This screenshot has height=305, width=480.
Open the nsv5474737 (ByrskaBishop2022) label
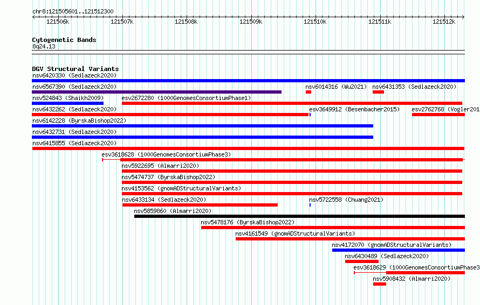(x=168, y=177)
